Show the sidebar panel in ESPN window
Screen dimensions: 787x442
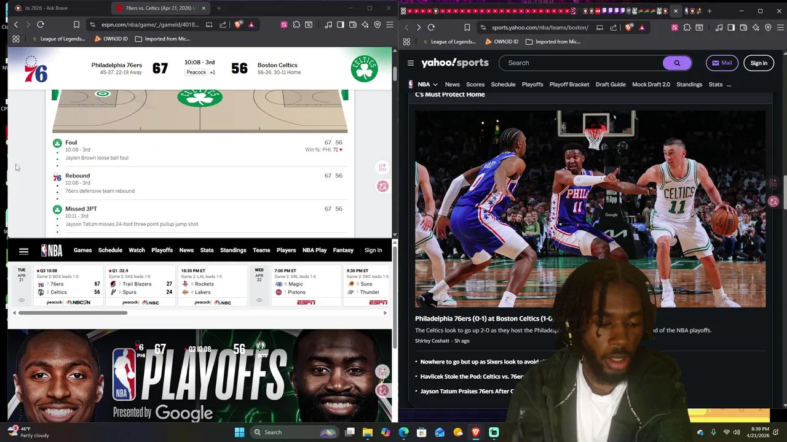click(x=341, y=25)
